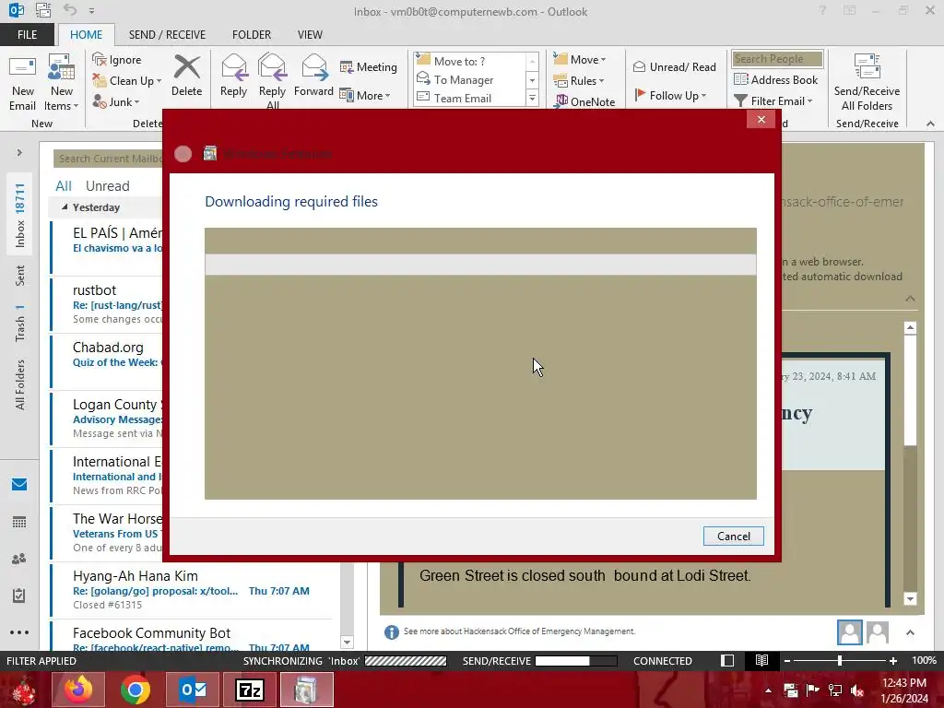
Task: Select the Sent folder
Action: click(x=20, y=275)
